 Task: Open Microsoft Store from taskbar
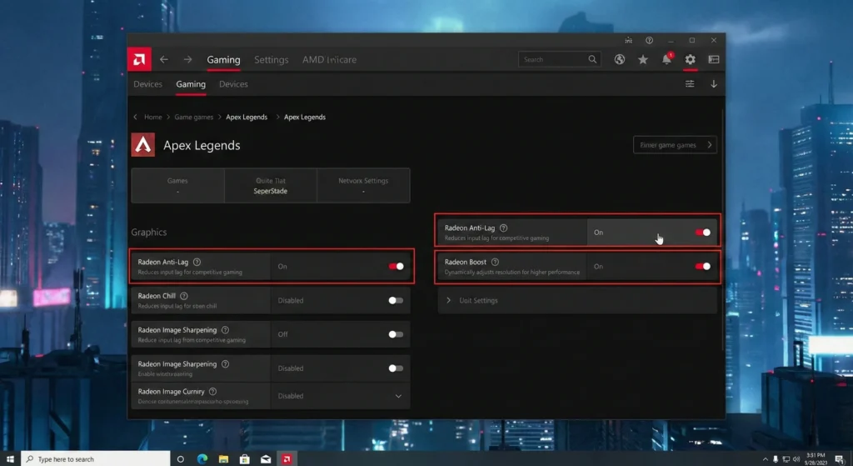coord(245,459)
